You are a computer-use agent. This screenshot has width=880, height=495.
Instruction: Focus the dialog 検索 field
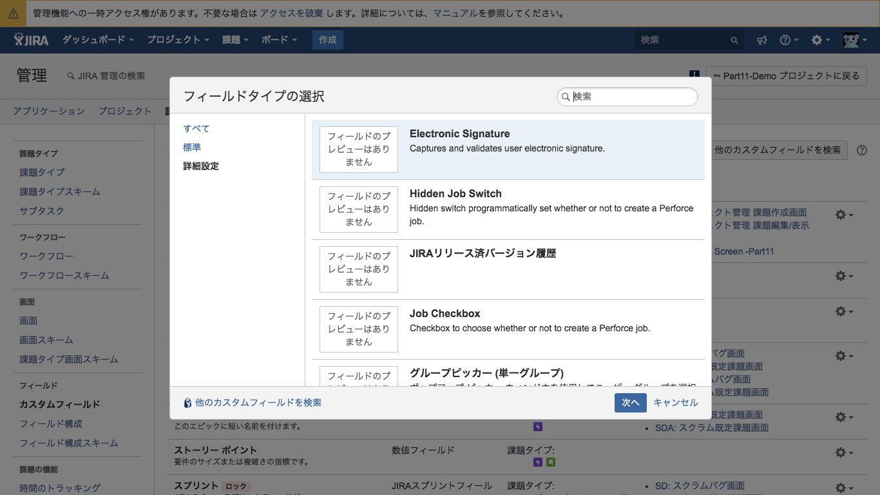tap(627, 97)
